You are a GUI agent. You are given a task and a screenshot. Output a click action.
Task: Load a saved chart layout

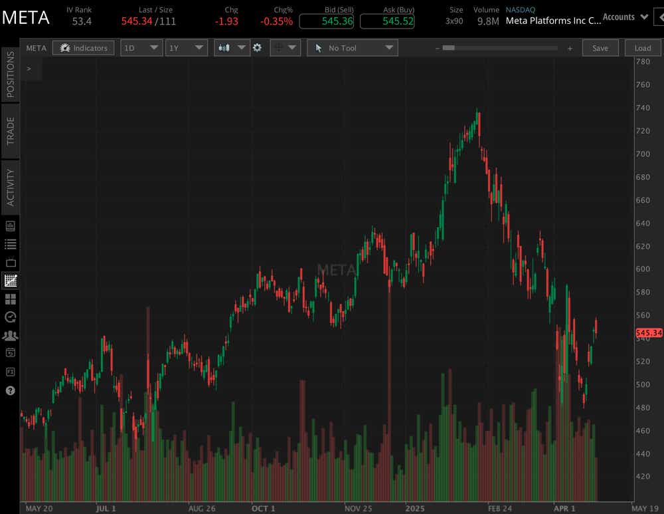pos(642,48)
